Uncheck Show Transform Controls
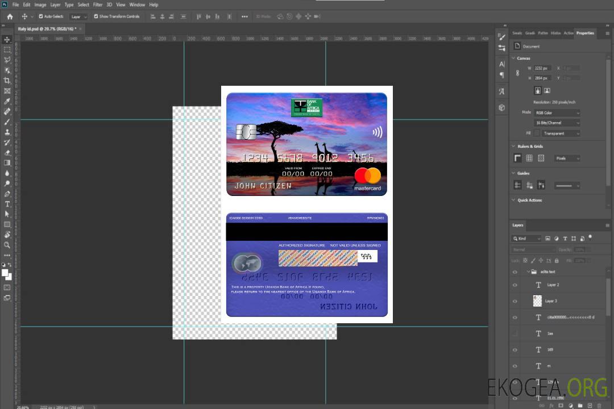The image size is (614, 409). (x=96, y=16)
